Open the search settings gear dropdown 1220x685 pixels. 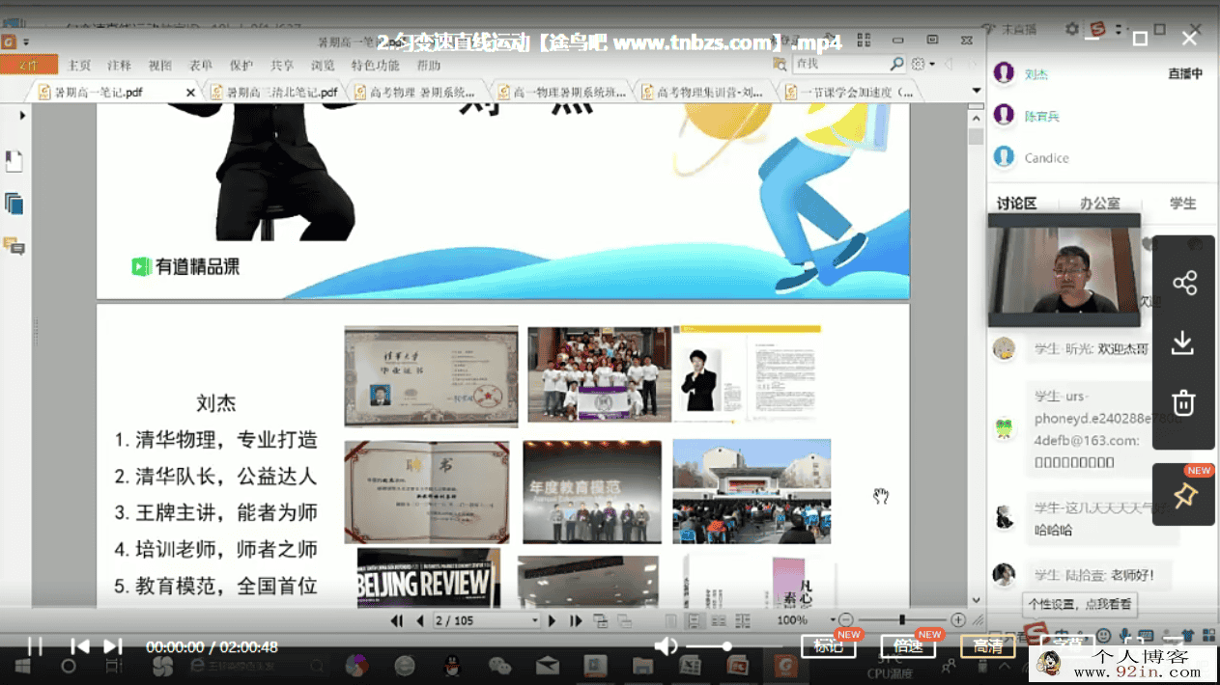pyautogui.click(x=922, y=64)
